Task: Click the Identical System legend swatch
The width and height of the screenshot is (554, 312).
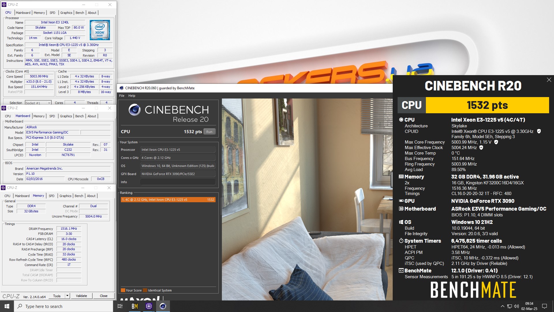Action: 145,290
